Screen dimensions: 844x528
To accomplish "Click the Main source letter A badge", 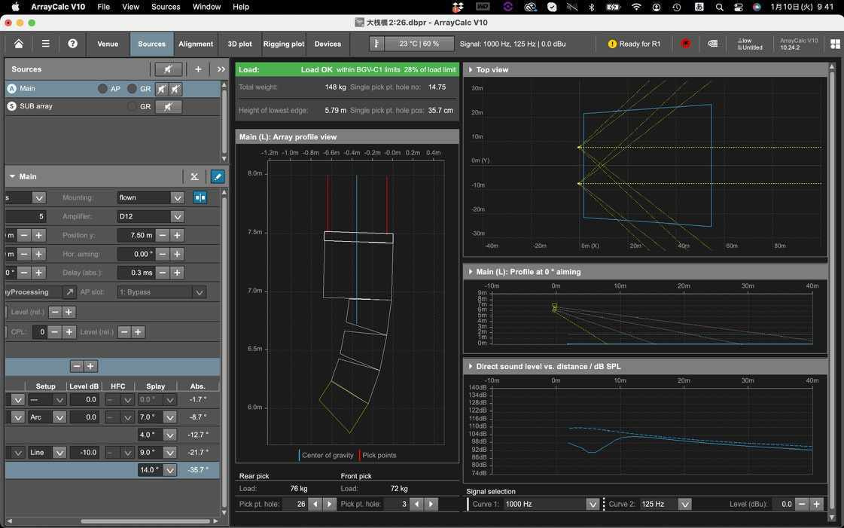I will coord(12,89).
